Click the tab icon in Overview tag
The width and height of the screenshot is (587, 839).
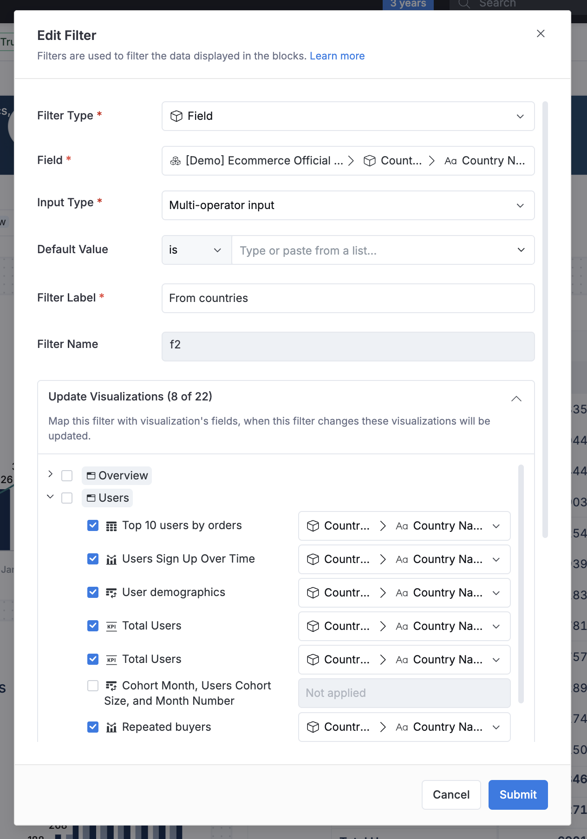coord(91,476)
